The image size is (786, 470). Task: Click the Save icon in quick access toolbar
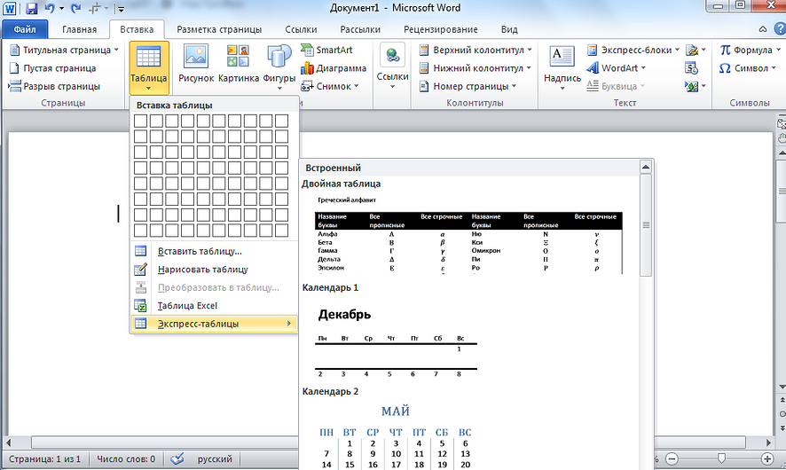point(32,9)
